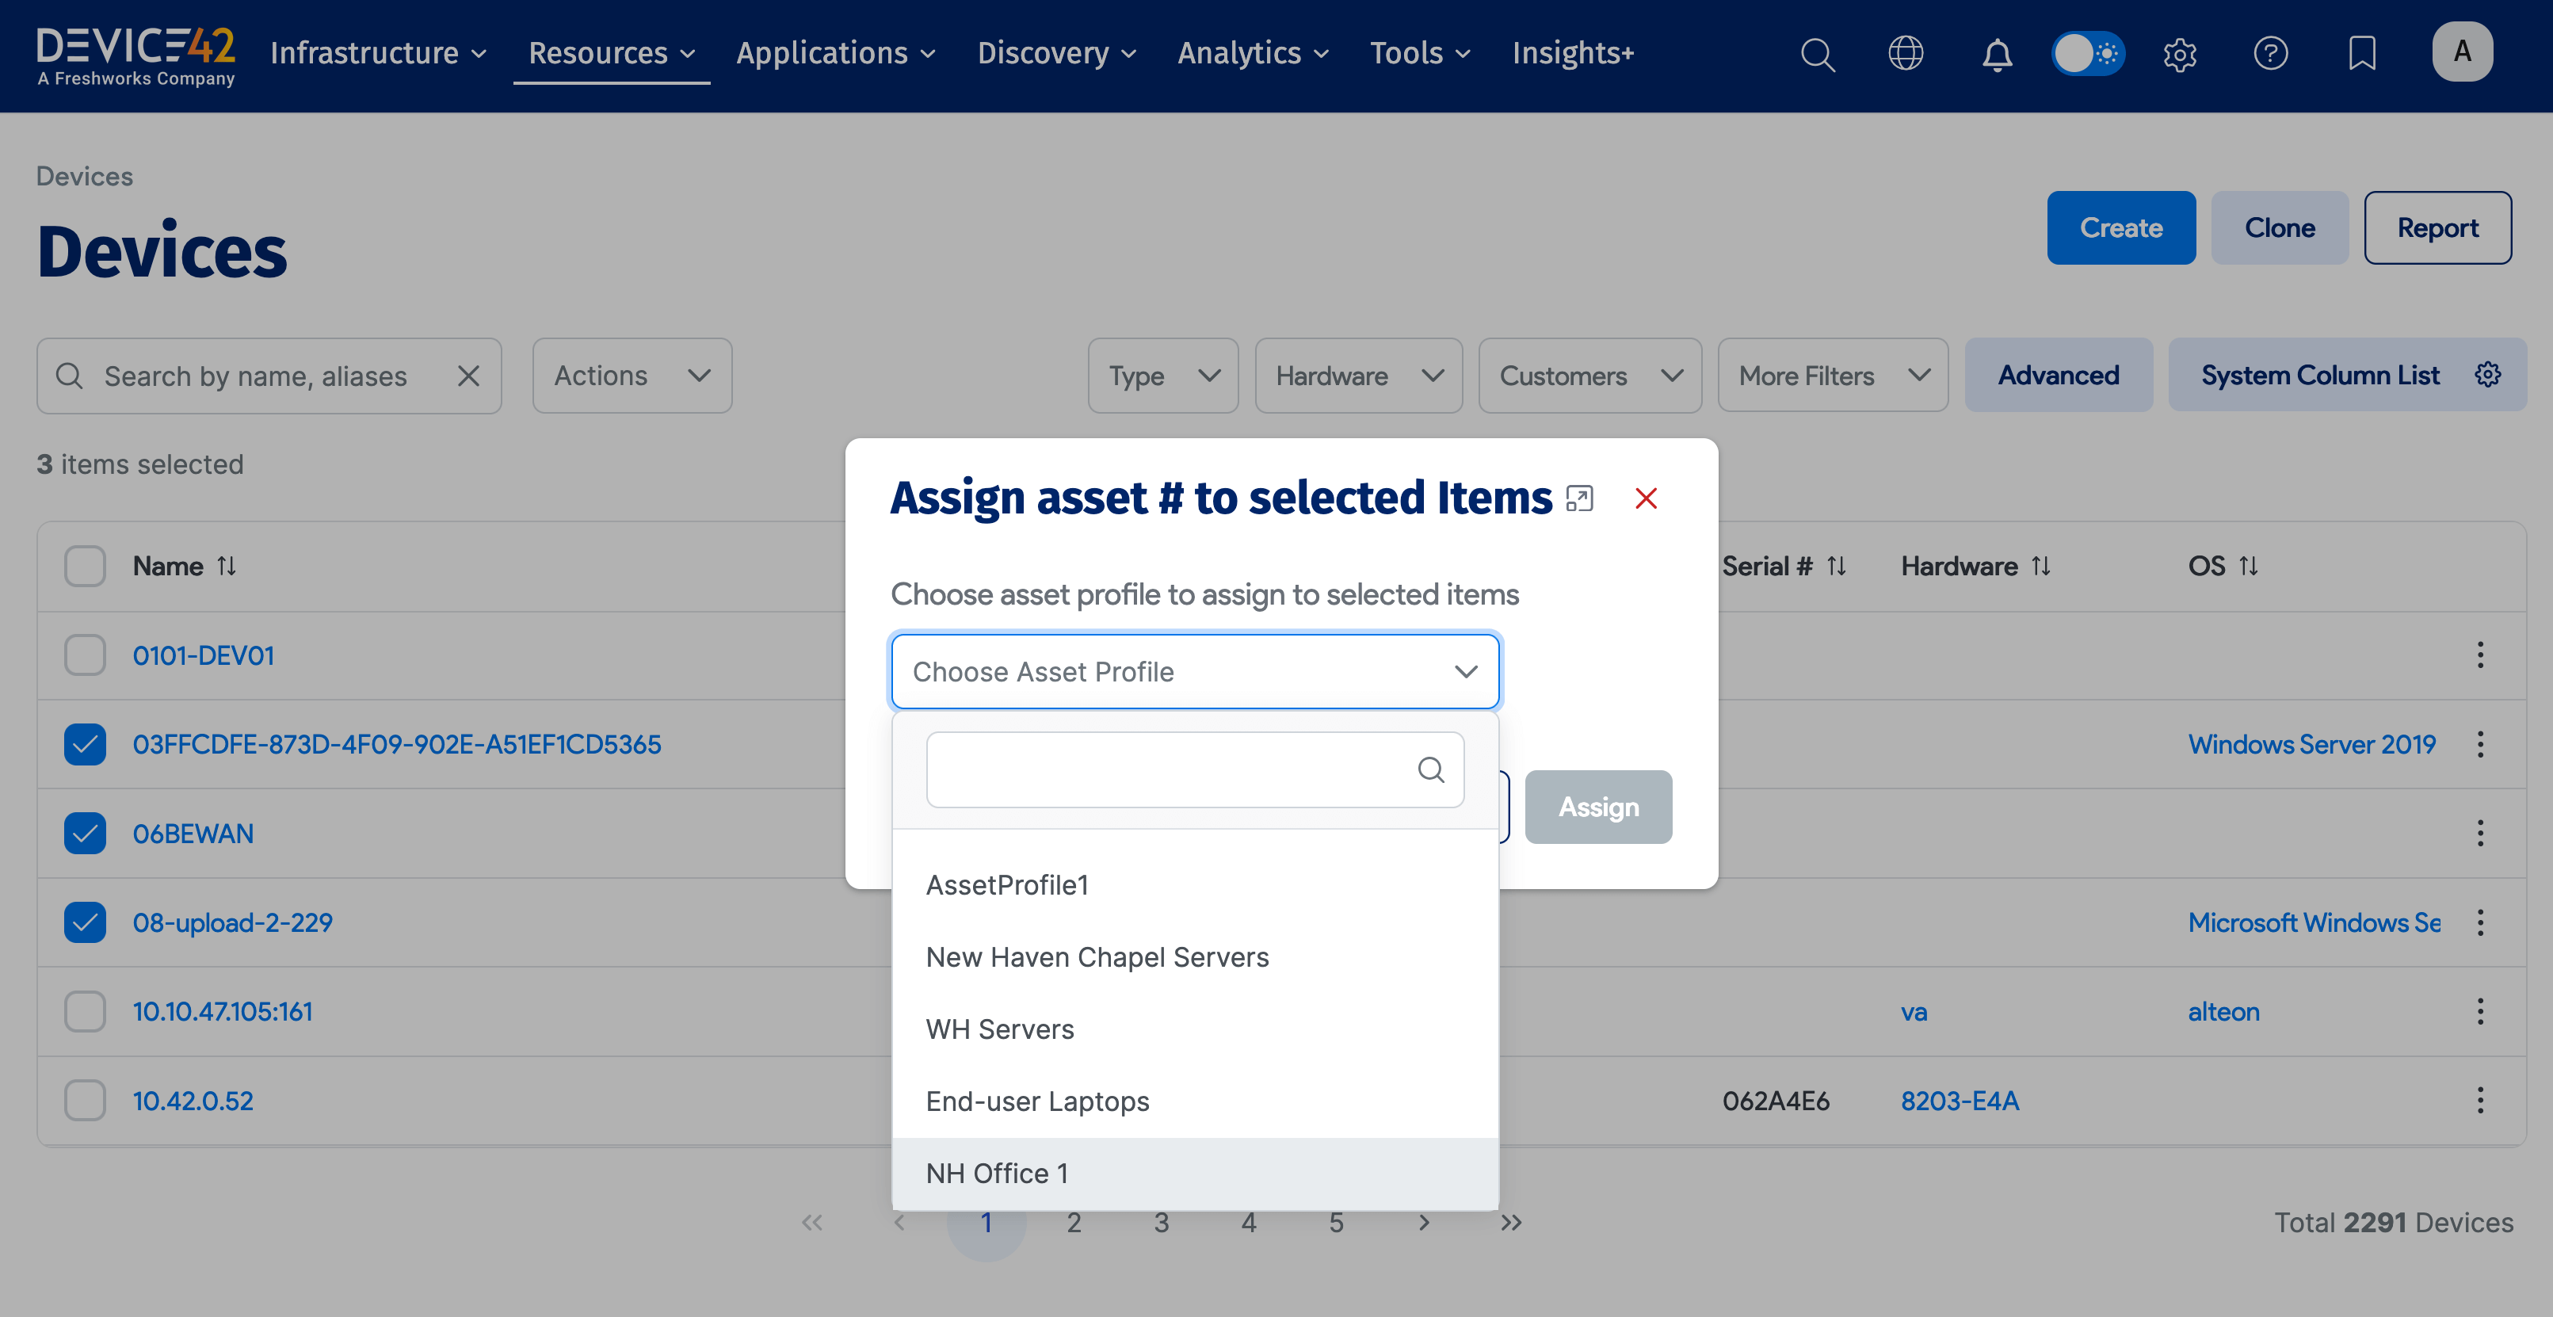The height and width of the screenshot is (1317, 2553).
Task: Open the kebab menu for row 10.42.0.52
Action: click(x=2481, y=1100)
